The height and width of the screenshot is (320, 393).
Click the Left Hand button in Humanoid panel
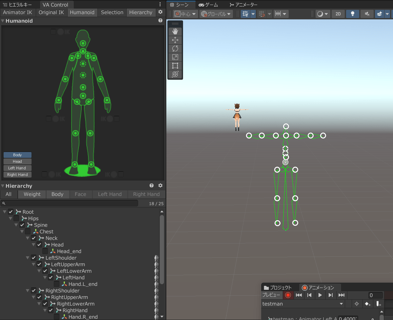17,168
